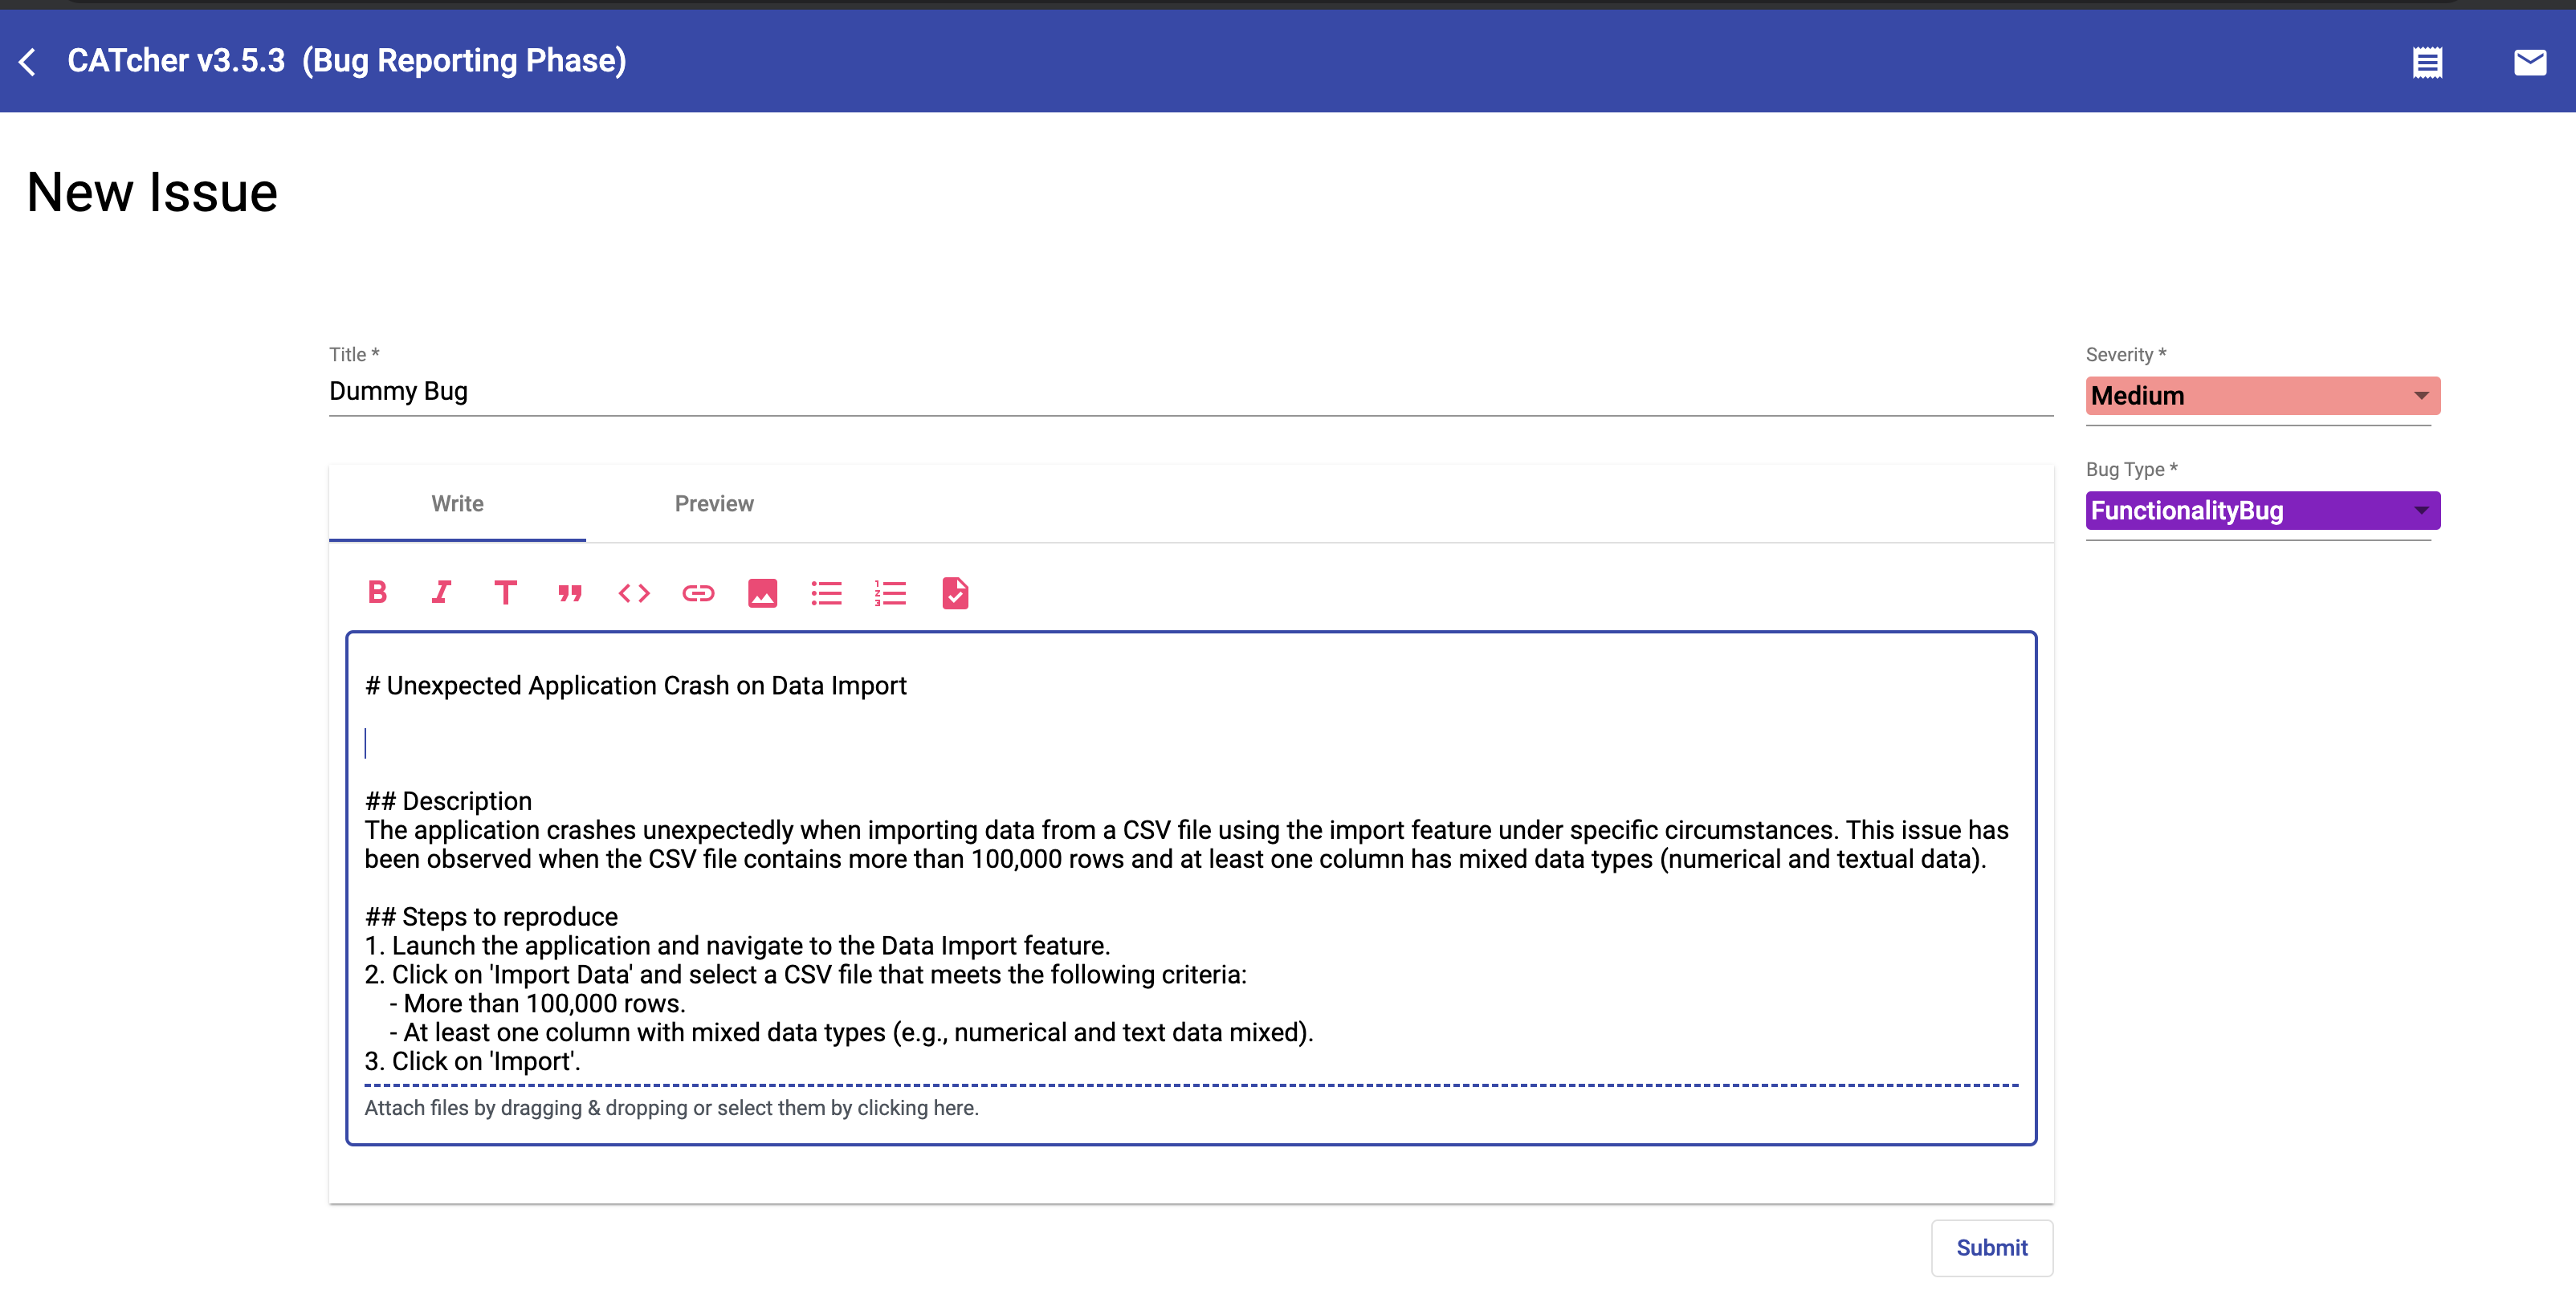Insert a blockquote using the quote icon
Screen dimensions: 2576x1315
click(x=570, y=593)
